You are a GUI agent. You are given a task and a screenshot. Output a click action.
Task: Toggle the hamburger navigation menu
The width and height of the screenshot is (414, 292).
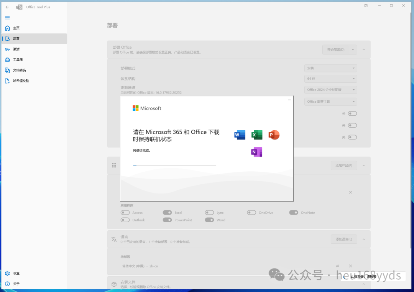click(7, 18)
